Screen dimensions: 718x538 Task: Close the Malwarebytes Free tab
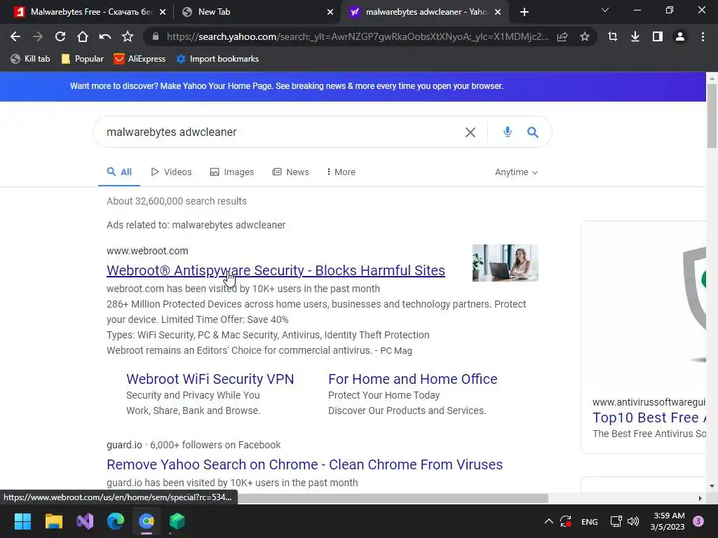click(x=163, y=12)
